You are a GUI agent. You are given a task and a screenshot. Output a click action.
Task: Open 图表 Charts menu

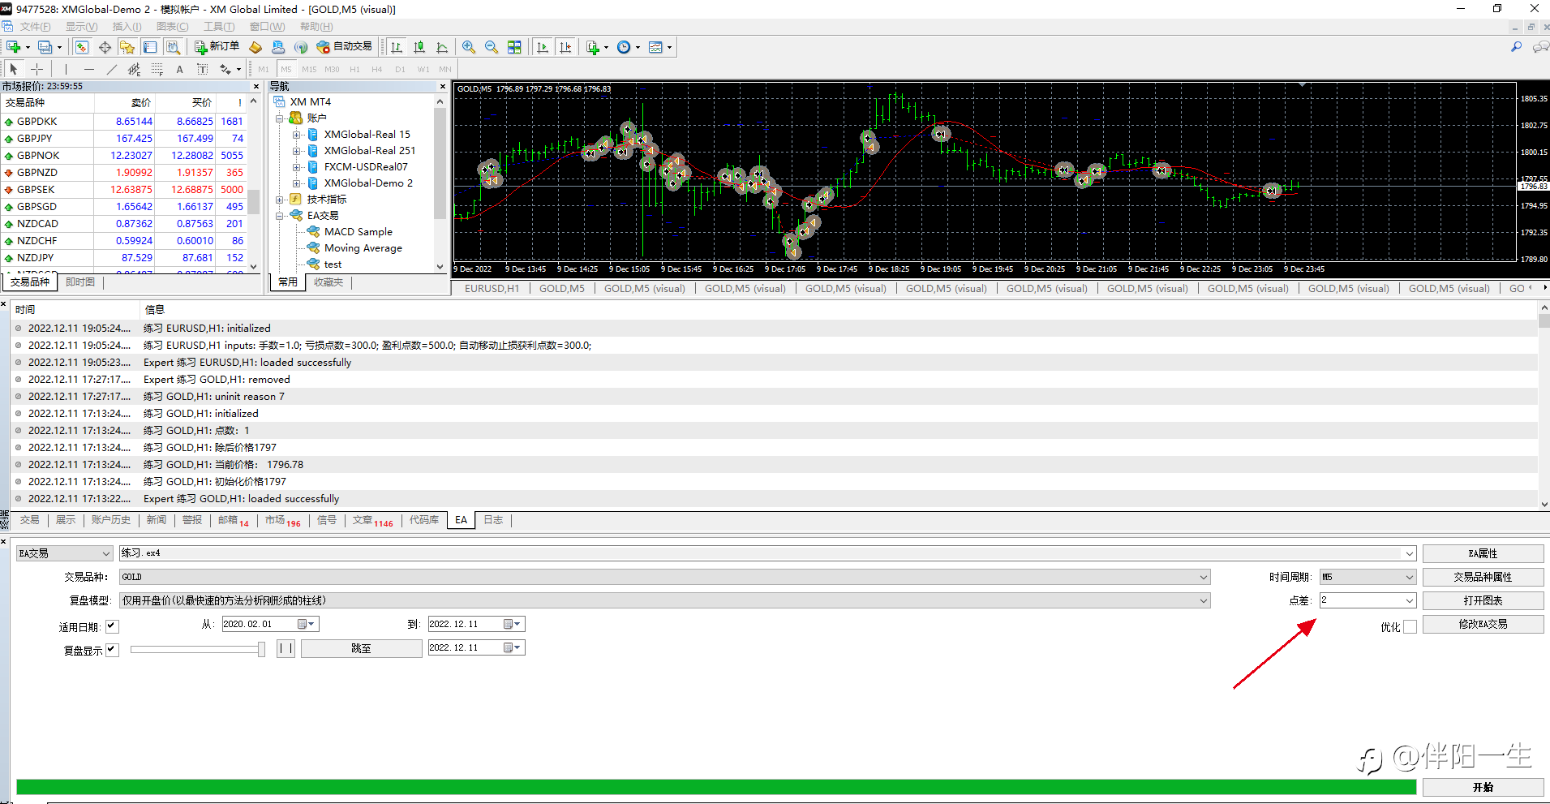pyautogui.click(x=172, y=27)
